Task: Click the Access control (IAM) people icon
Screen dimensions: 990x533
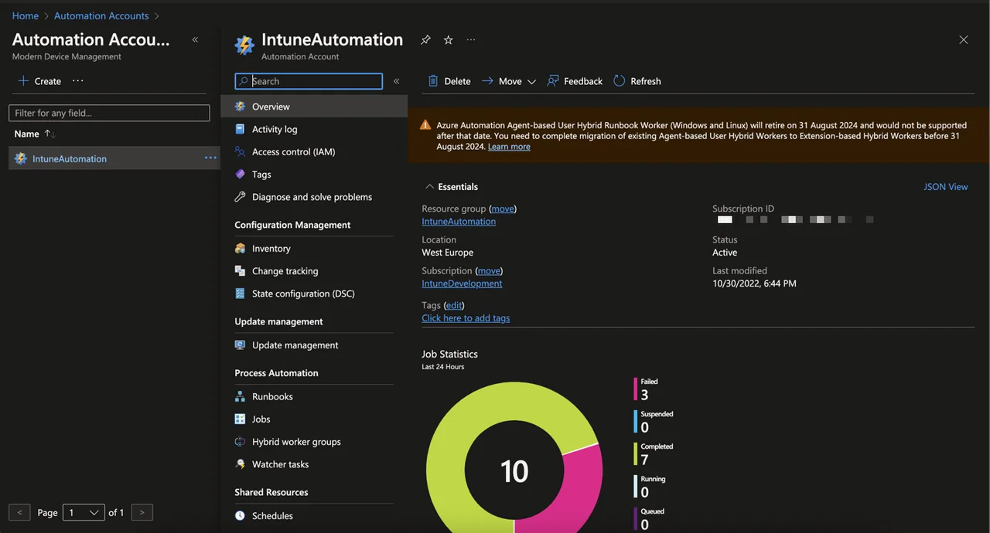Action: pyautogui.click(x=240, y=151)
